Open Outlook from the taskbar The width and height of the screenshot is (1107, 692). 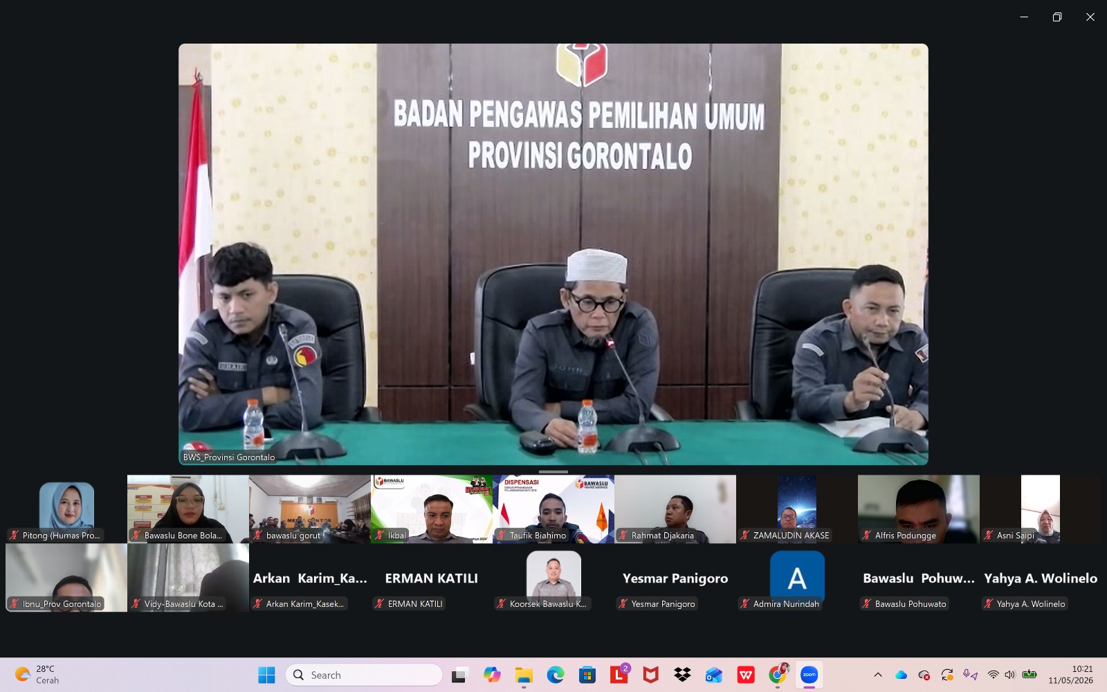pyautogui.click(x=714, y=675)
